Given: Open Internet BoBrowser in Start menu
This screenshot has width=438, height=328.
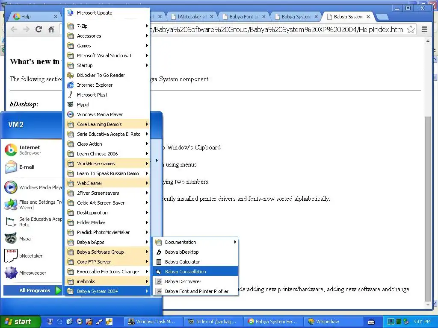Looking at the screenshot, I should (33, 150).
